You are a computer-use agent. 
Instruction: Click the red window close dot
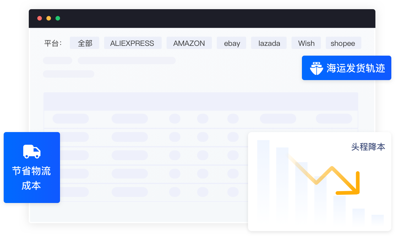39,18
